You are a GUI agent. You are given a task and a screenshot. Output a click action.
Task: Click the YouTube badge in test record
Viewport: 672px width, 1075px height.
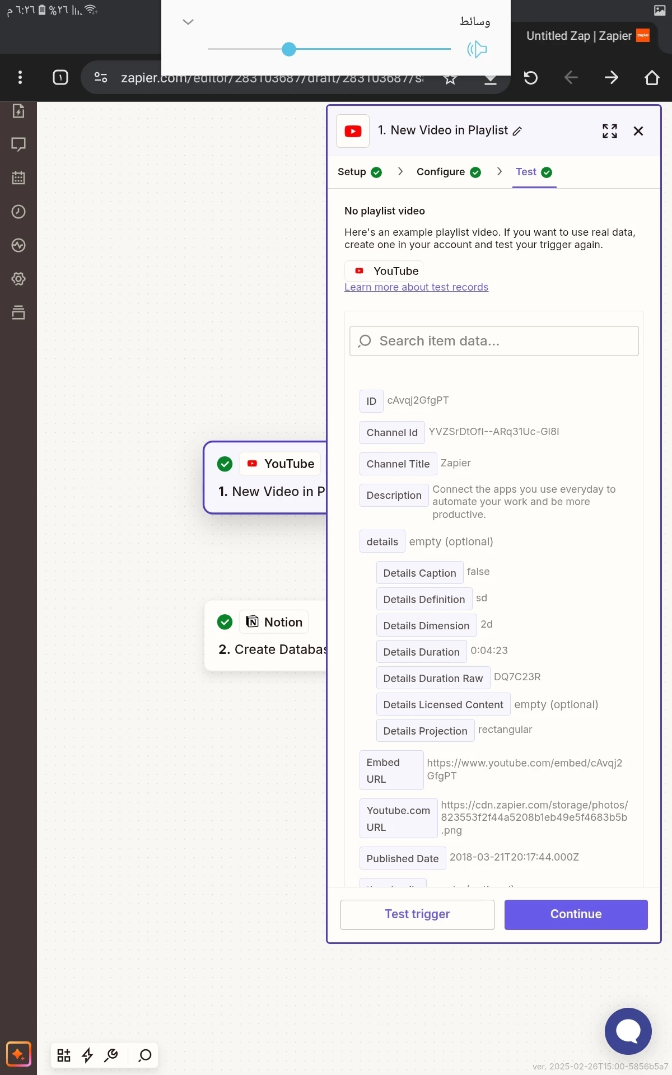coord(384,271)
